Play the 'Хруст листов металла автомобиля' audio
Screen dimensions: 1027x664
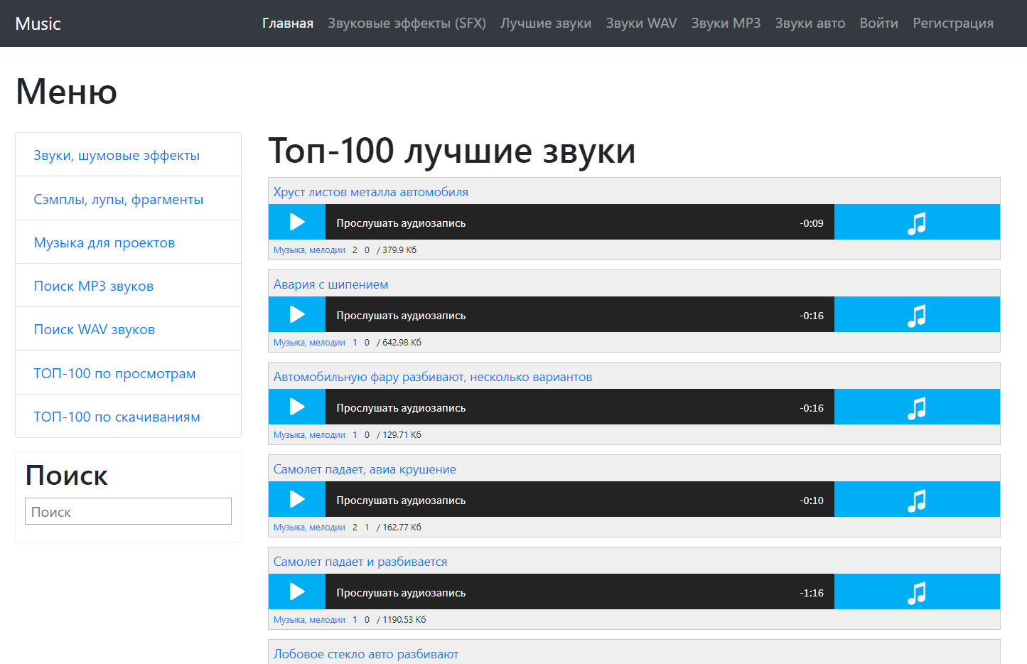click(x=297, y=223)
